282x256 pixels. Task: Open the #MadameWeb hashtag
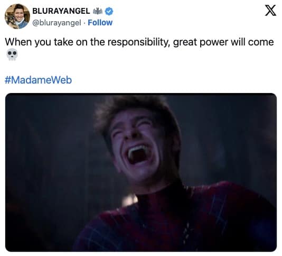click(x=39, y=80)
